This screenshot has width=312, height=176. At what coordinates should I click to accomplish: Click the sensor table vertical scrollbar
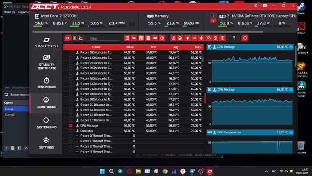pos(203,59)
